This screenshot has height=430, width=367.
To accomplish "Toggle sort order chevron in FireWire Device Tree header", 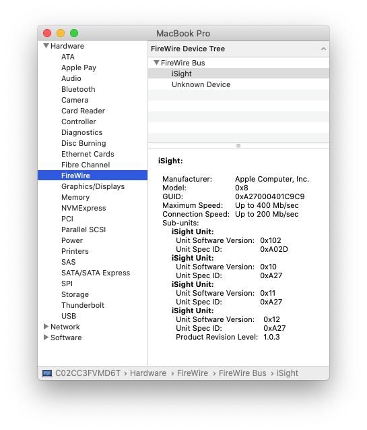I will [x=323, y=49].
